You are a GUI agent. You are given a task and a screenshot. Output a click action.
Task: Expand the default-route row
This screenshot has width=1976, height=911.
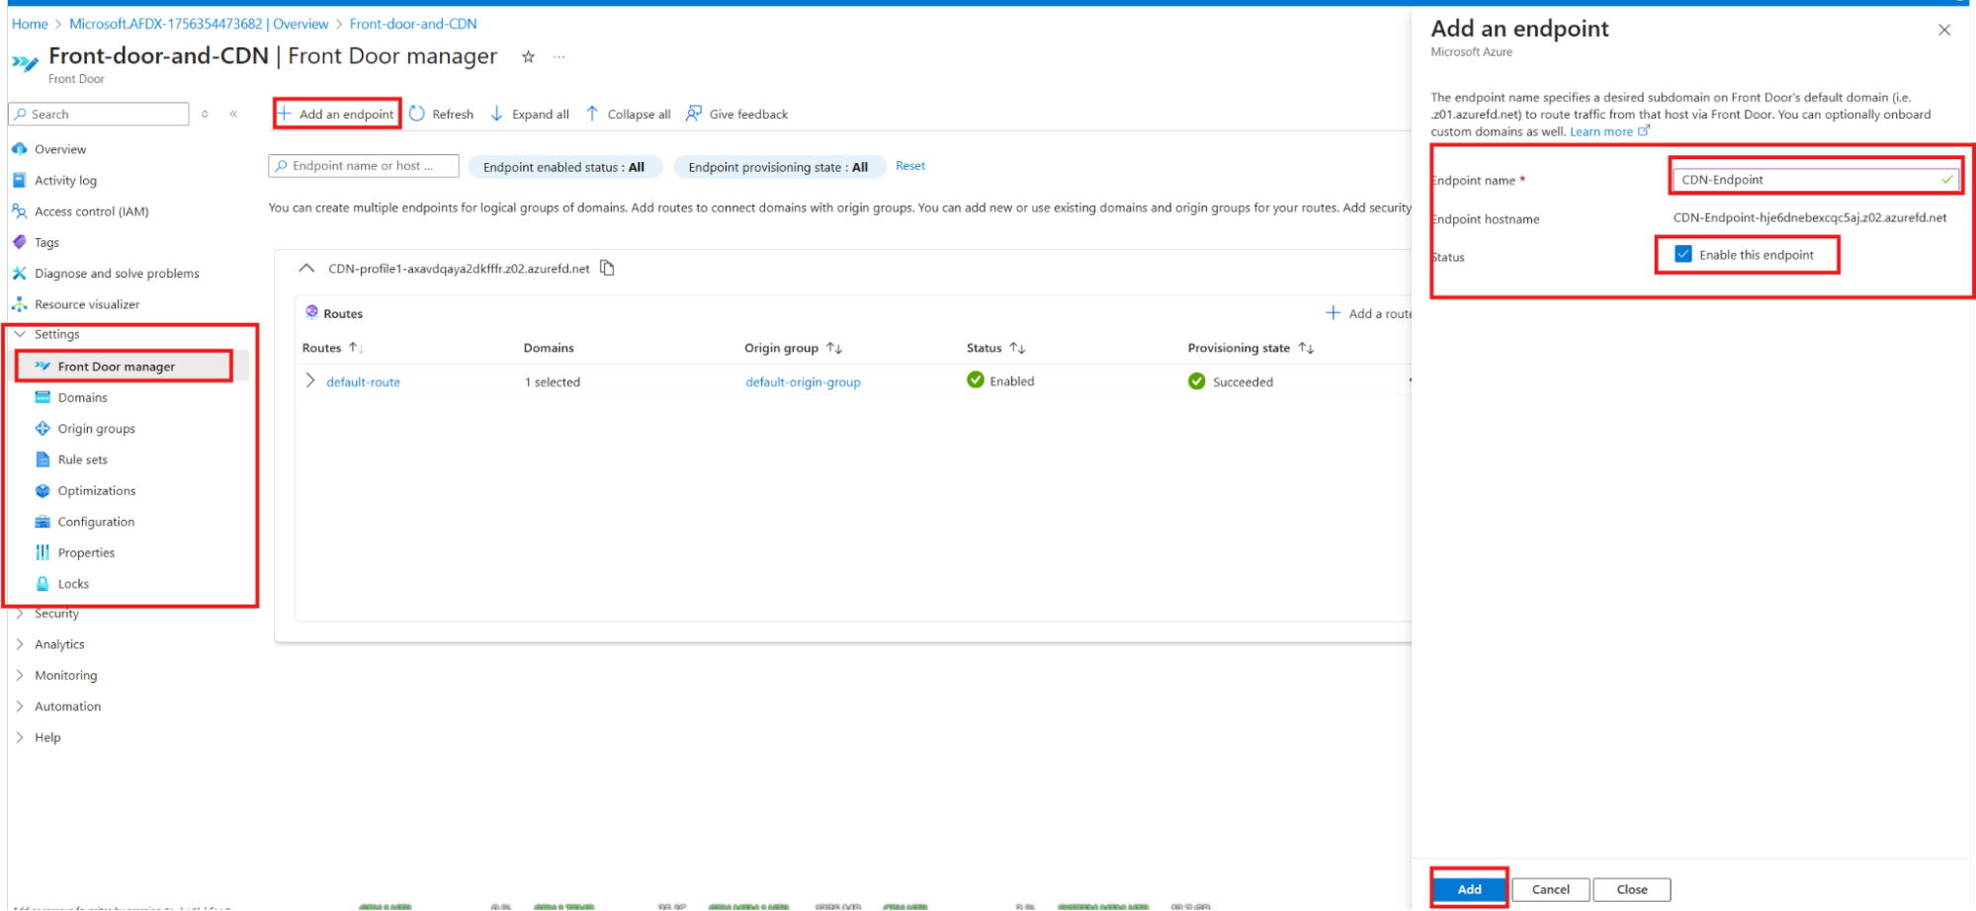tap(310, 380)
